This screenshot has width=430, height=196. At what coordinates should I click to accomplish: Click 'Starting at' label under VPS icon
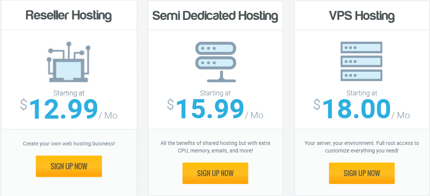click(362, 93)
